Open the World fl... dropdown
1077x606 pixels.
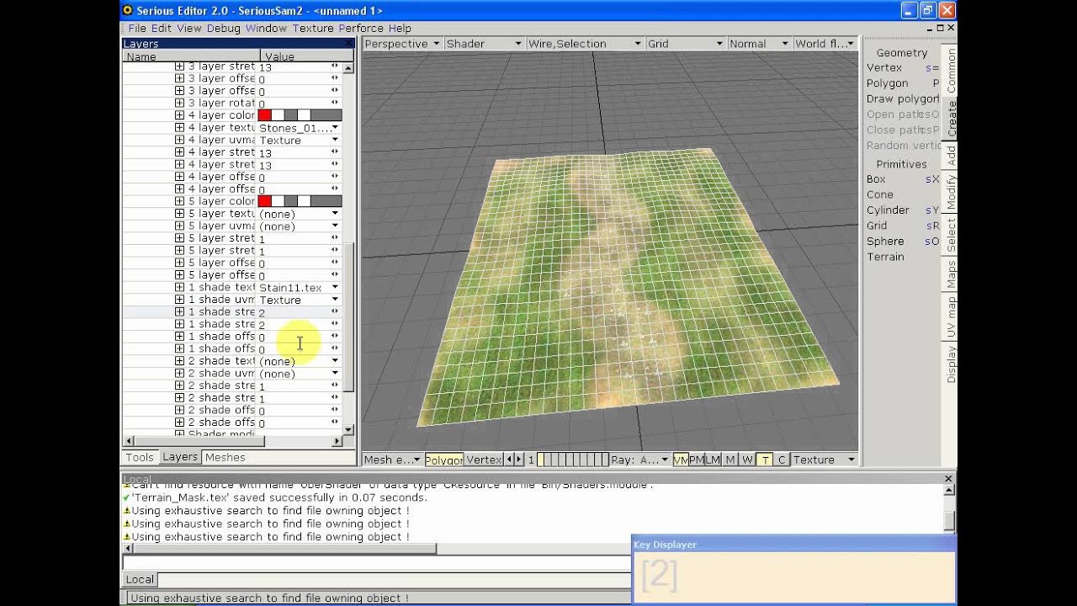point(825,44)
